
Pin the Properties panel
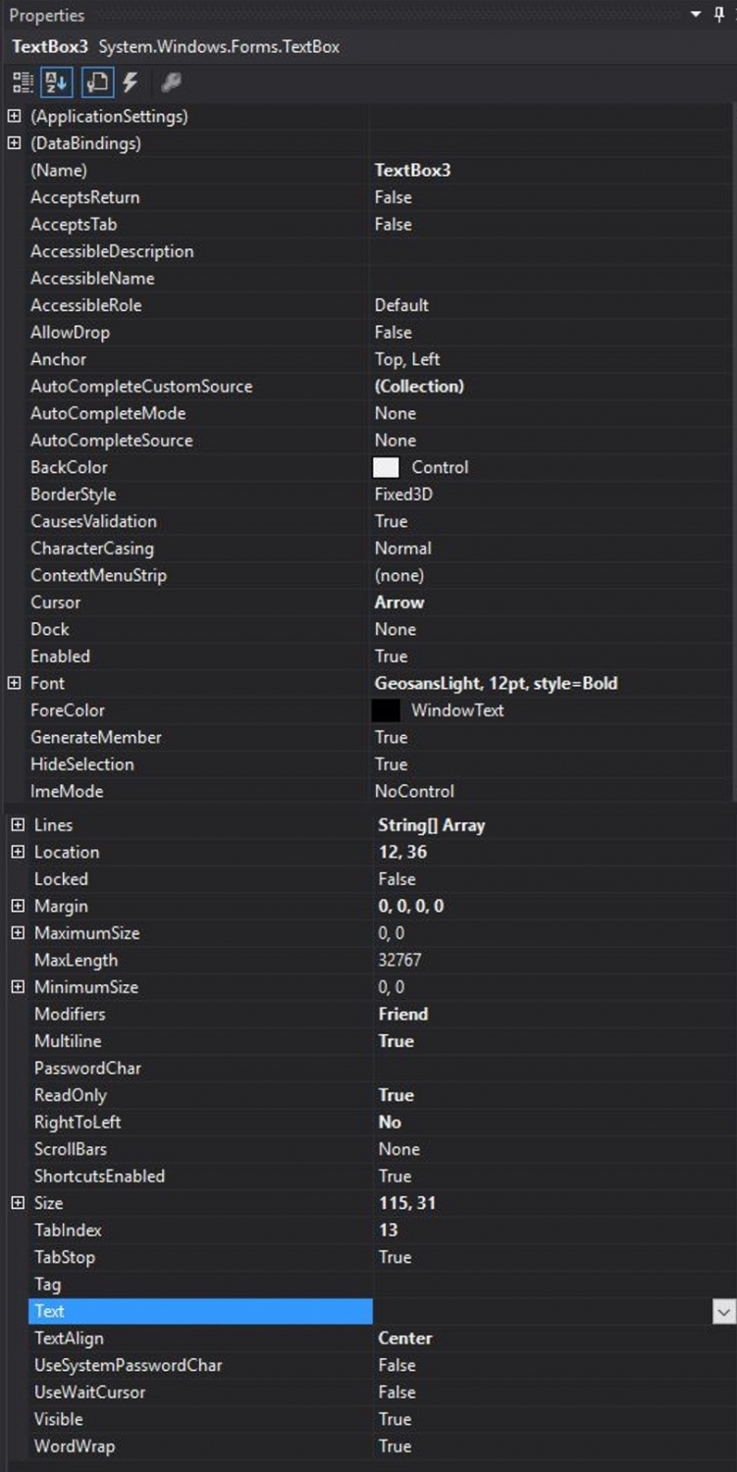(719, 14)
